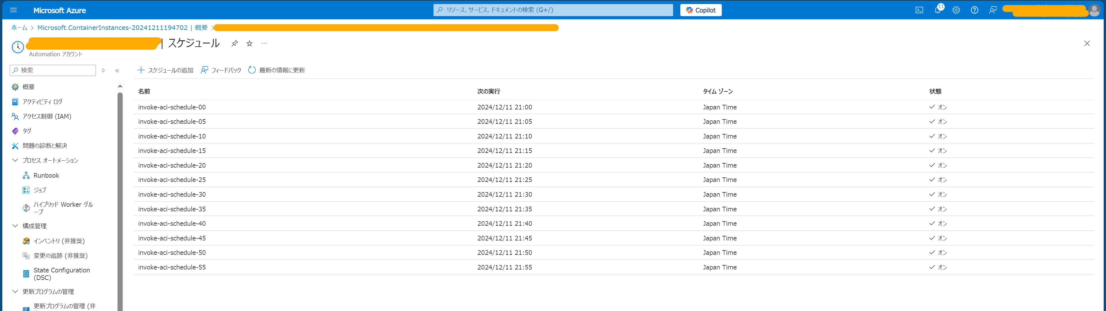Open the Cloud Shell icon
This screenshot has width=1106, height=311.
click(919, 10)
